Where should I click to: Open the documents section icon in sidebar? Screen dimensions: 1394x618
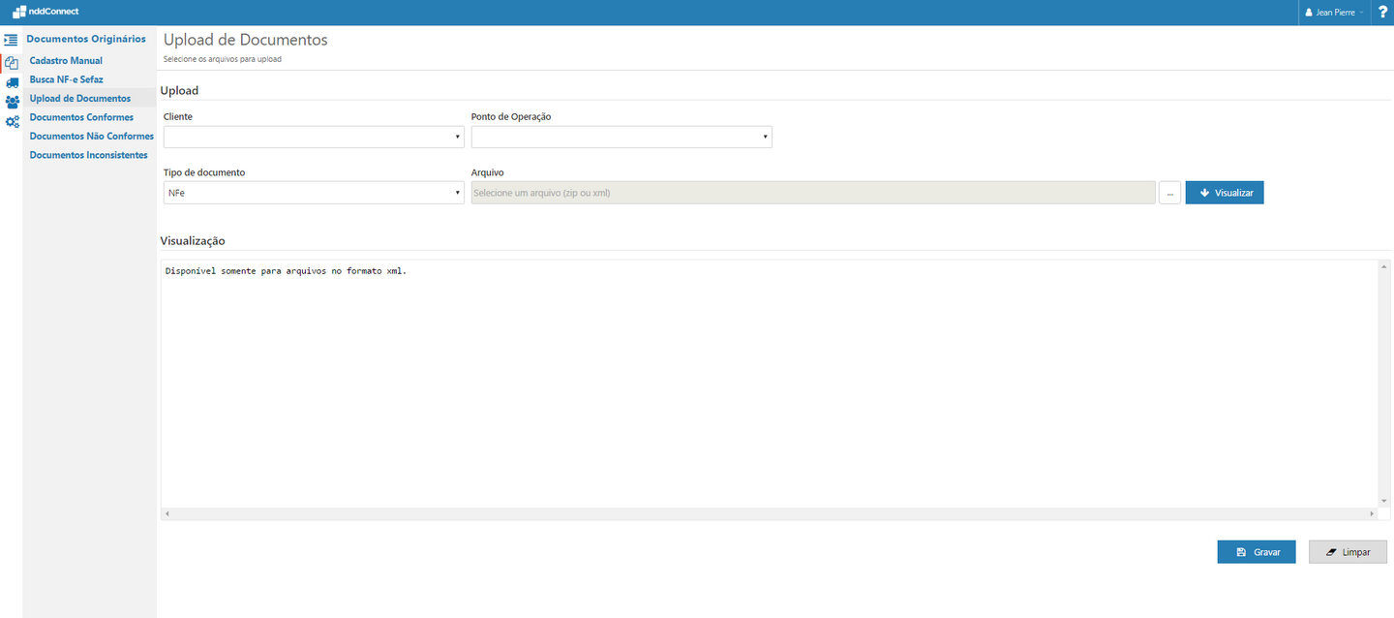[x=12, y=62]
